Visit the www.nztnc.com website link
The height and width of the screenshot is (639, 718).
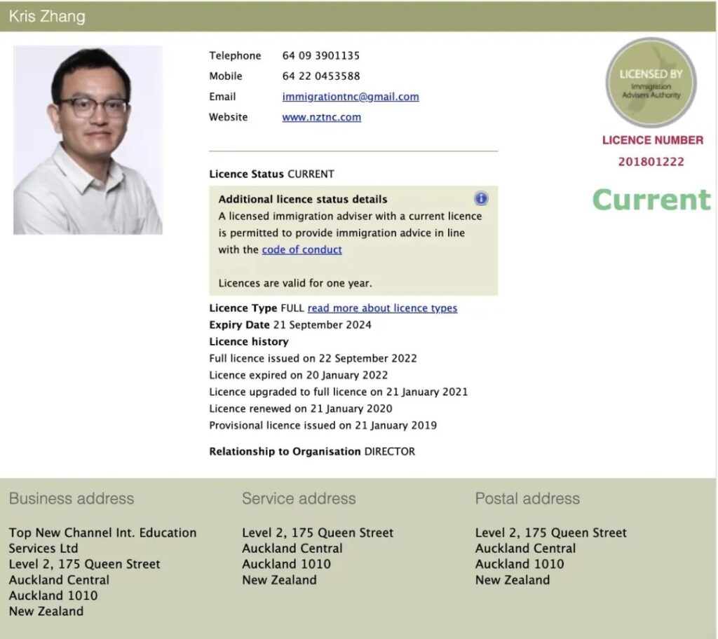(321, 117)
